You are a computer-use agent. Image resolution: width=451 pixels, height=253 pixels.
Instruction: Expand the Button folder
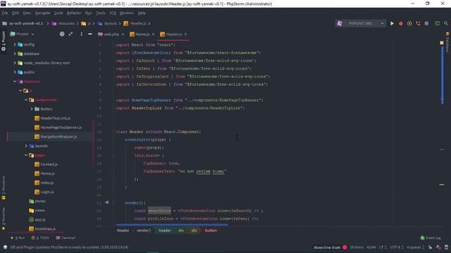(32, 109)
